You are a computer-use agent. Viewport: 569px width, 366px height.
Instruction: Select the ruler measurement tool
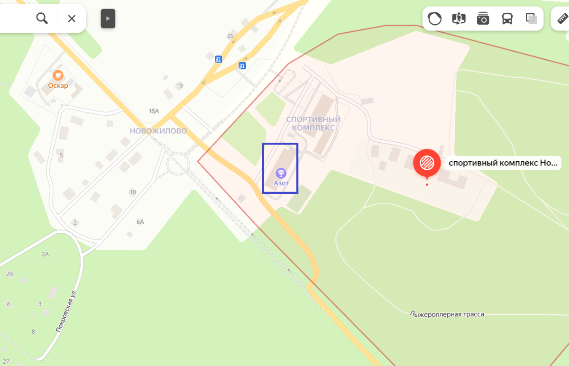(562, 18)
